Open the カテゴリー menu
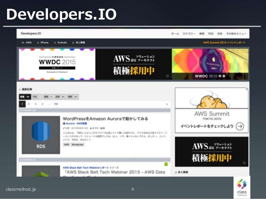 [189, 34]
